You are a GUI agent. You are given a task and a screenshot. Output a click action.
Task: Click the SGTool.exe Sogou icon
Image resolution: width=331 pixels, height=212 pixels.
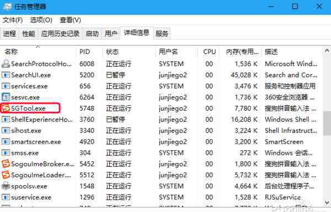pos(6,108)
